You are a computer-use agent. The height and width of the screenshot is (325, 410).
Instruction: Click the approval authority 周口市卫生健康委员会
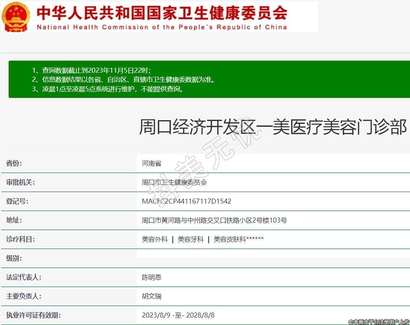(x=174, y=182)
